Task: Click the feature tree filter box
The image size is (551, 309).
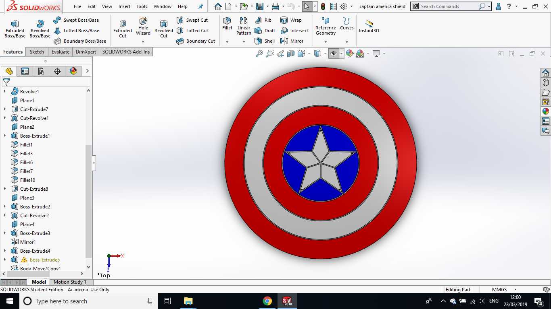Action: [x=46, y=82]
